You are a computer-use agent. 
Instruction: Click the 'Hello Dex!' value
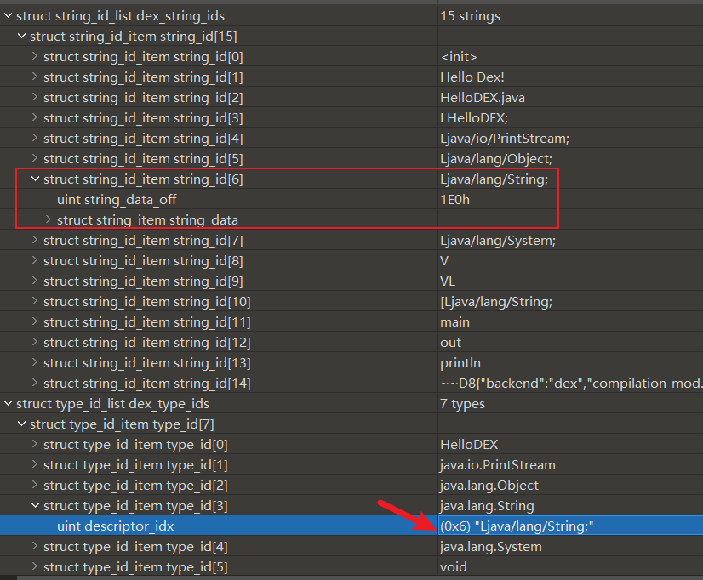pyautogui.click(x=472, y=77)
